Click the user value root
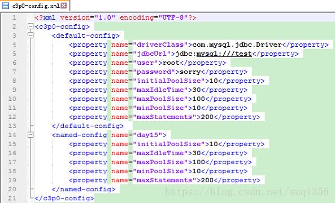Viewport: 335px width, 203px height. [171, 63]
